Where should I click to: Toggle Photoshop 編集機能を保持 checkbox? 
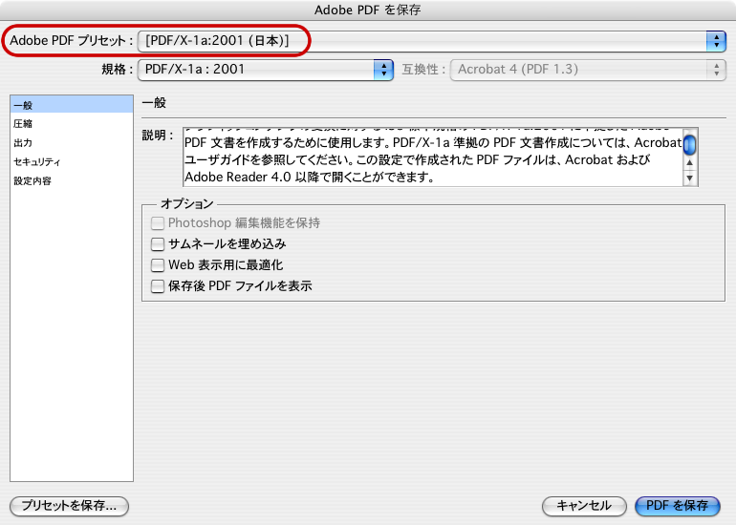click(158, 223)
